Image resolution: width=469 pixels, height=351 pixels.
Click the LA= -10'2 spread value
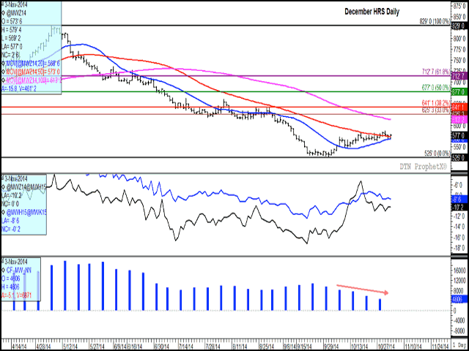click(12, 195)
